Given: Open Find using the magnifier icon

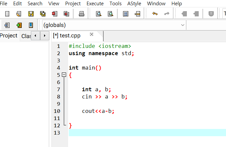Looking at the screenshot, I should pos(99,14).
